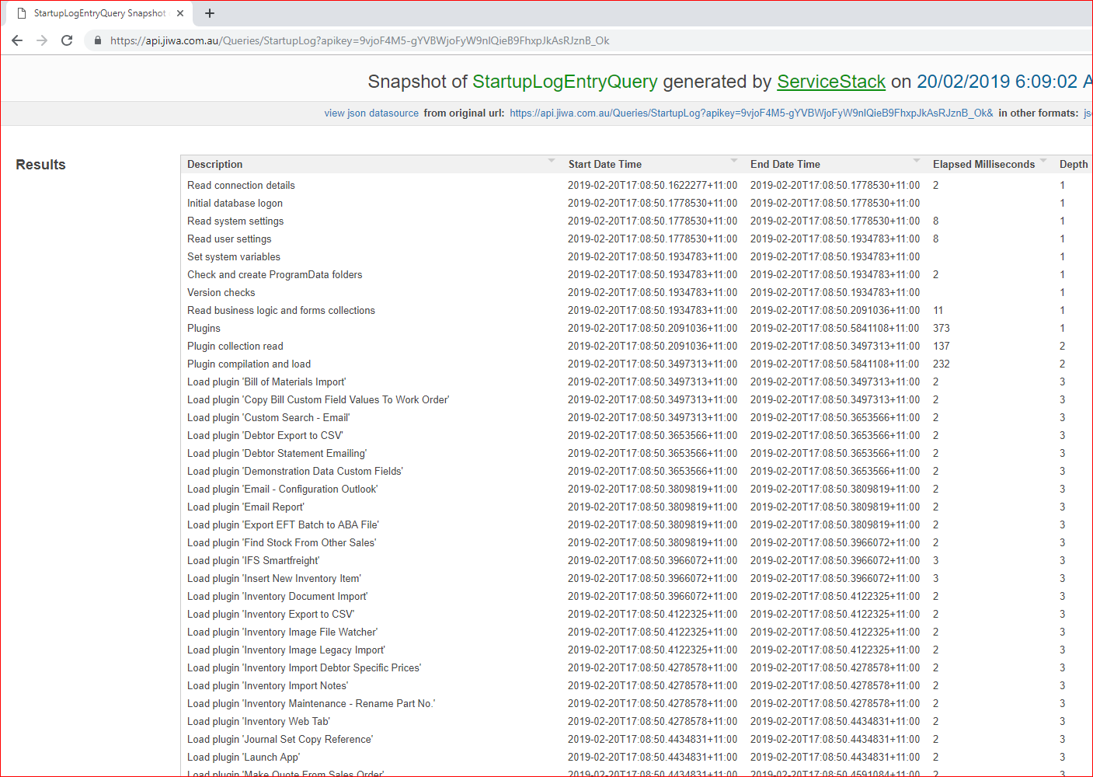Click the browser forward arrow

click(x=42, y=40)
